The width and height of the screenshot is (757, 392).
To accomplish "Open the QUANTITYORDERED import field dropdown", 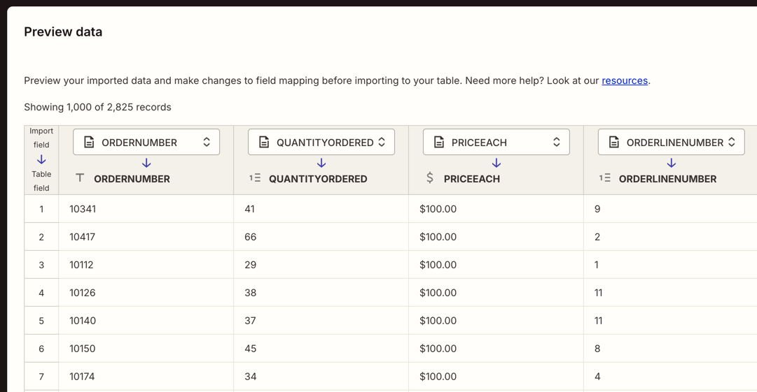I will [321, 142].
